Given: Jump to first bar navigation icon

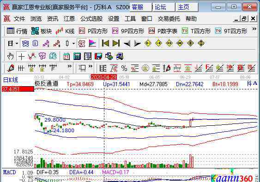Looking at the screenshot, I should click(x=105, y=43).
